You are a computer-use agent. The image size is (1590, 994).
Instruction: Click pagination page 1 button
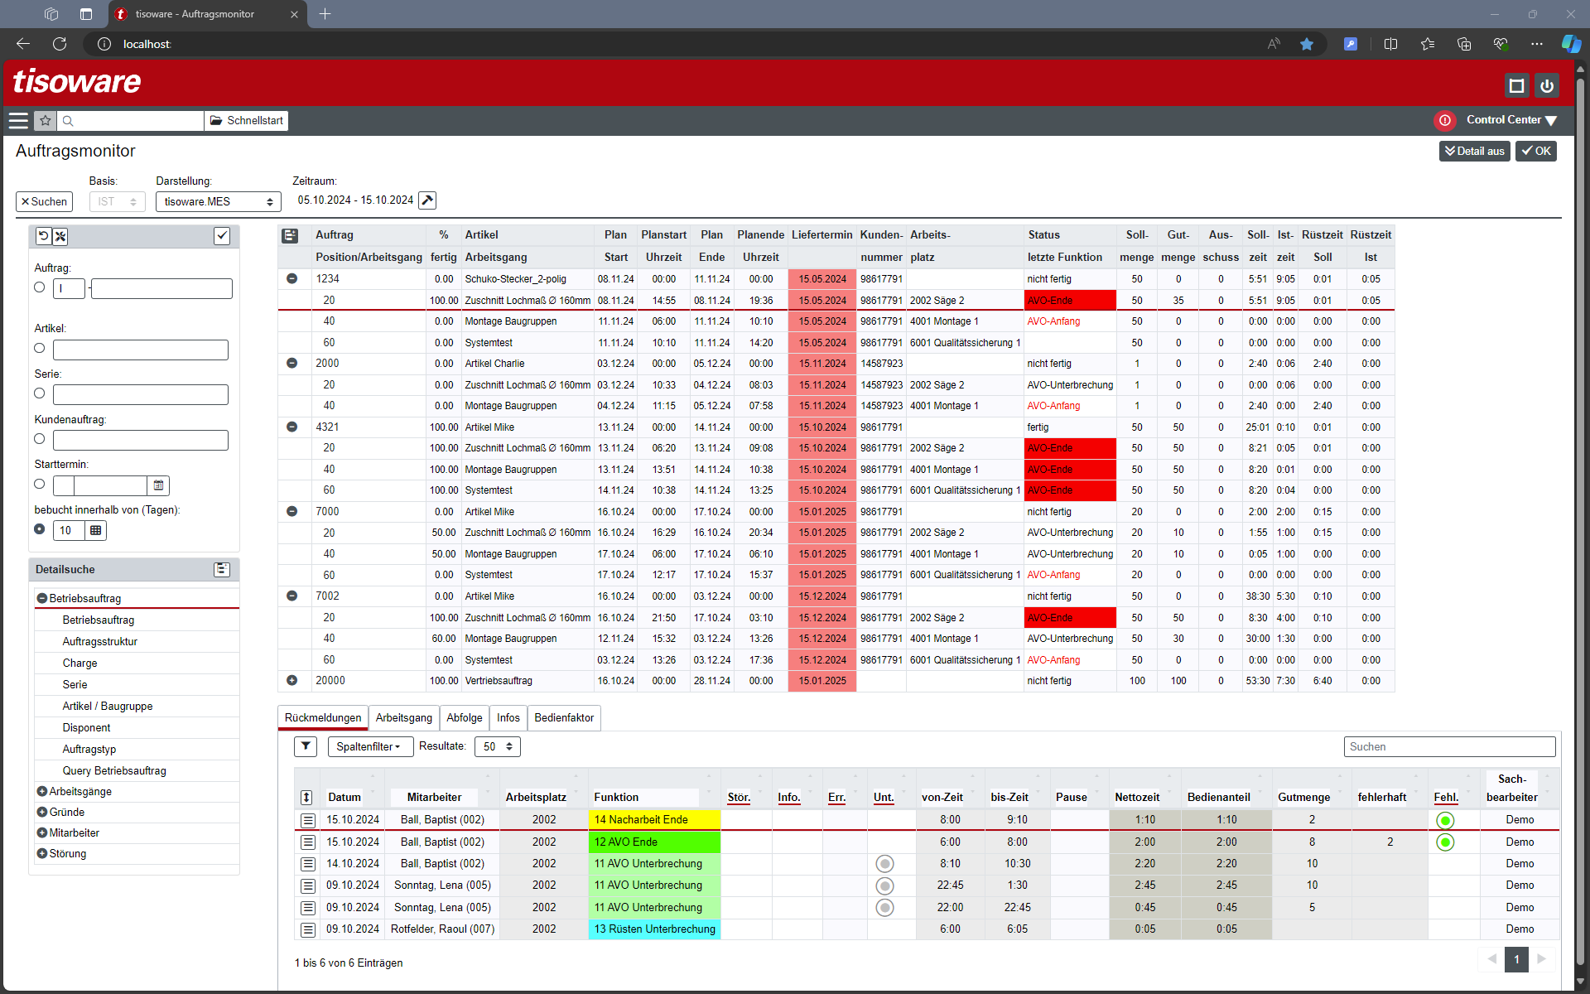(1516, 959)
